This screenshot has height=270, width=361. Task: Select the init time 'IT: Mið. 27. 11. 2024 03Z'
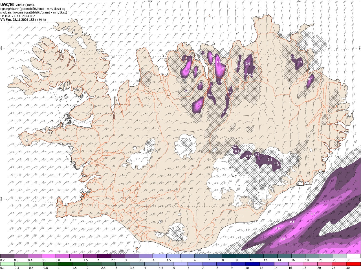click(17, 16)
